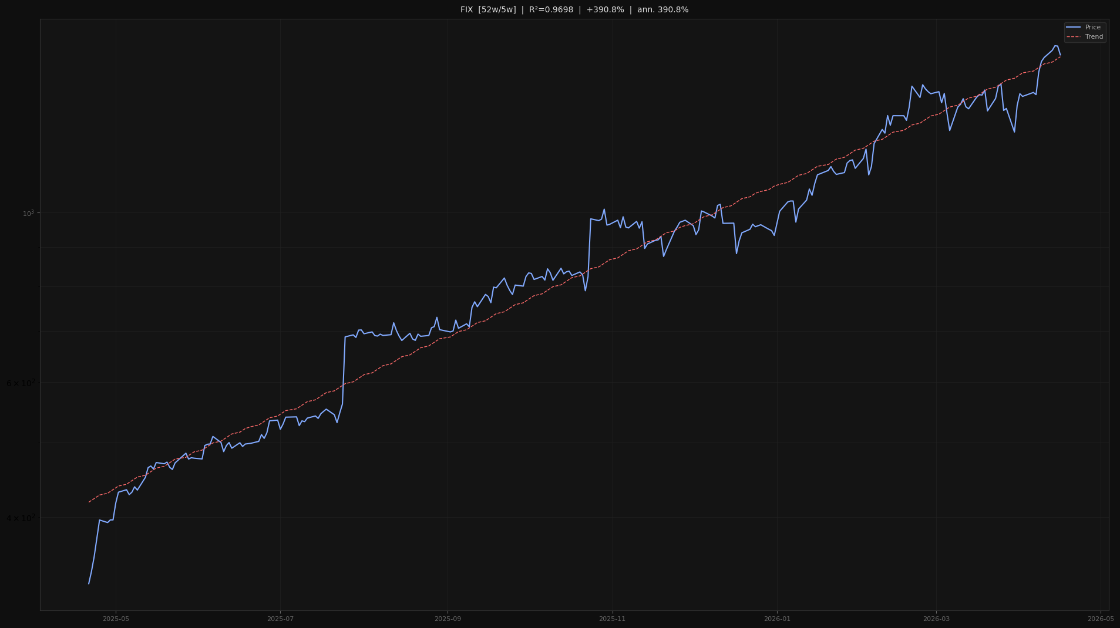The width and height of the screenshot is (1120, 628).
Task: Click the ann. 390.8% annualized figure
Action: 663,9
